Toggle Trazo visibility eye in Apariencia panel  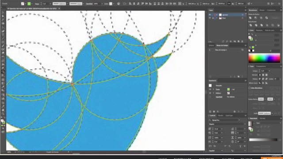pyautogui.click(x=210, y=89)
